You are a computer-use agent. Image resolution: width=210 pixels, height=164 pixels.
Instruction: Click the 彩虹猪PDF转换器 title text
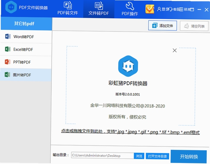pos(128,83)
